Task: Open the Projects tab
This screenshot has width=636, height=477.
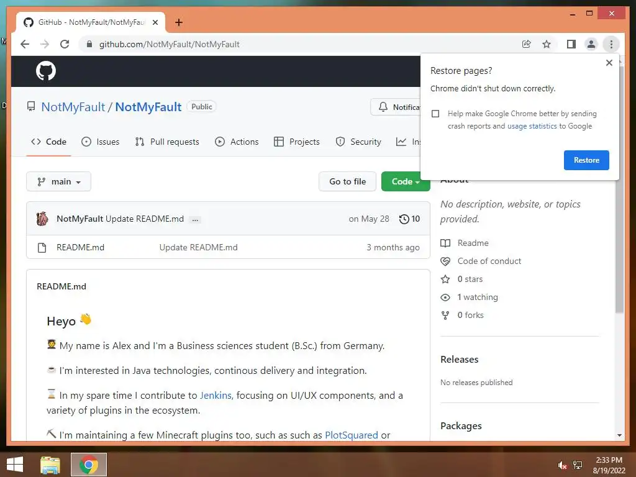Action: pyautogui.click(x=297, y=142)
